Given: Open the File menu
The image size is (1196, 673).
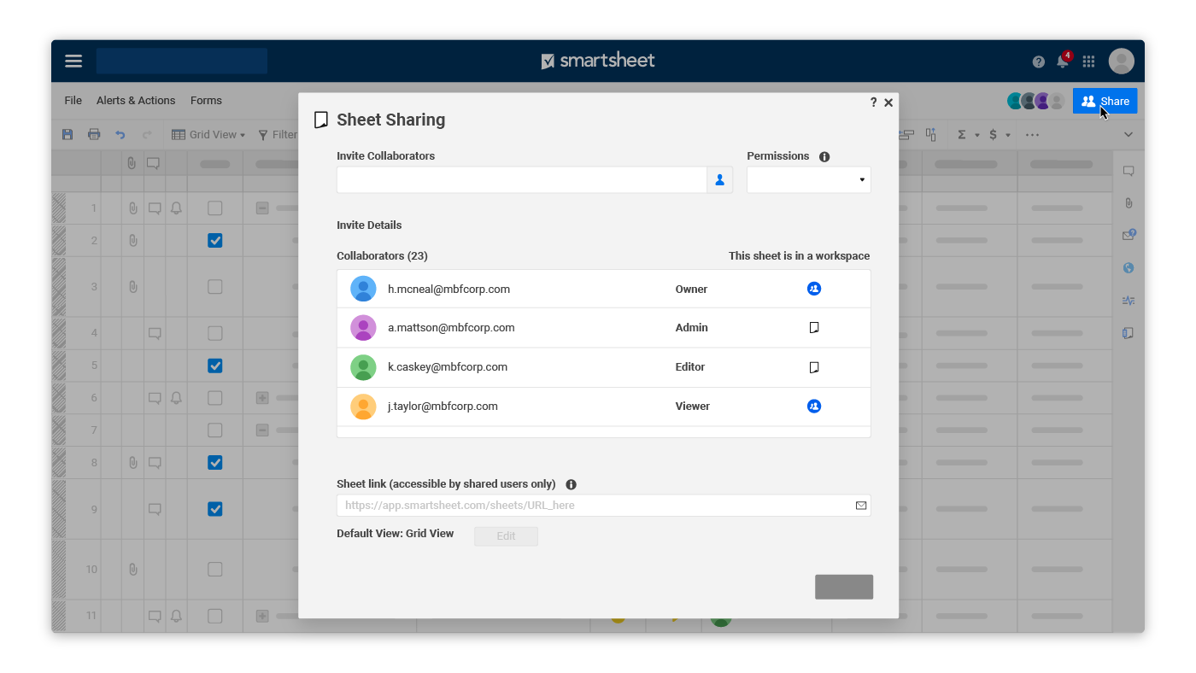Looking at the screenshot, I should 73,101.
